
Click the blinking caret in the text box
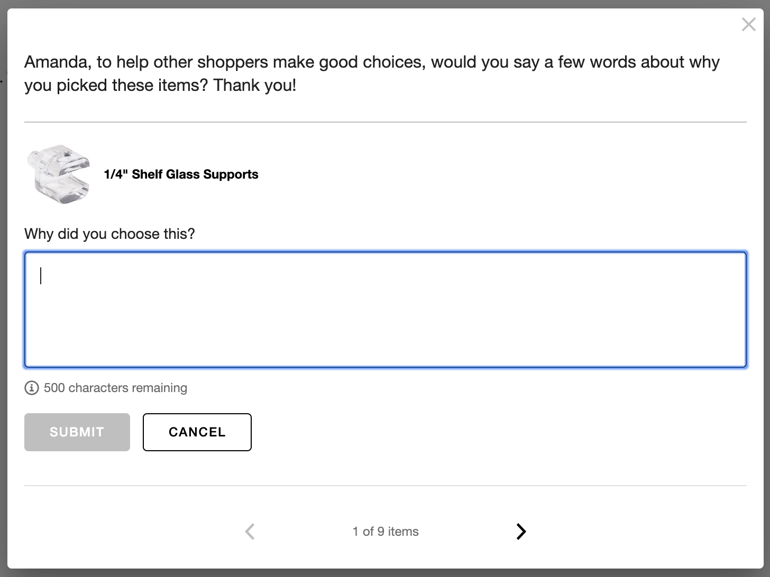click(x=41, y=276)
